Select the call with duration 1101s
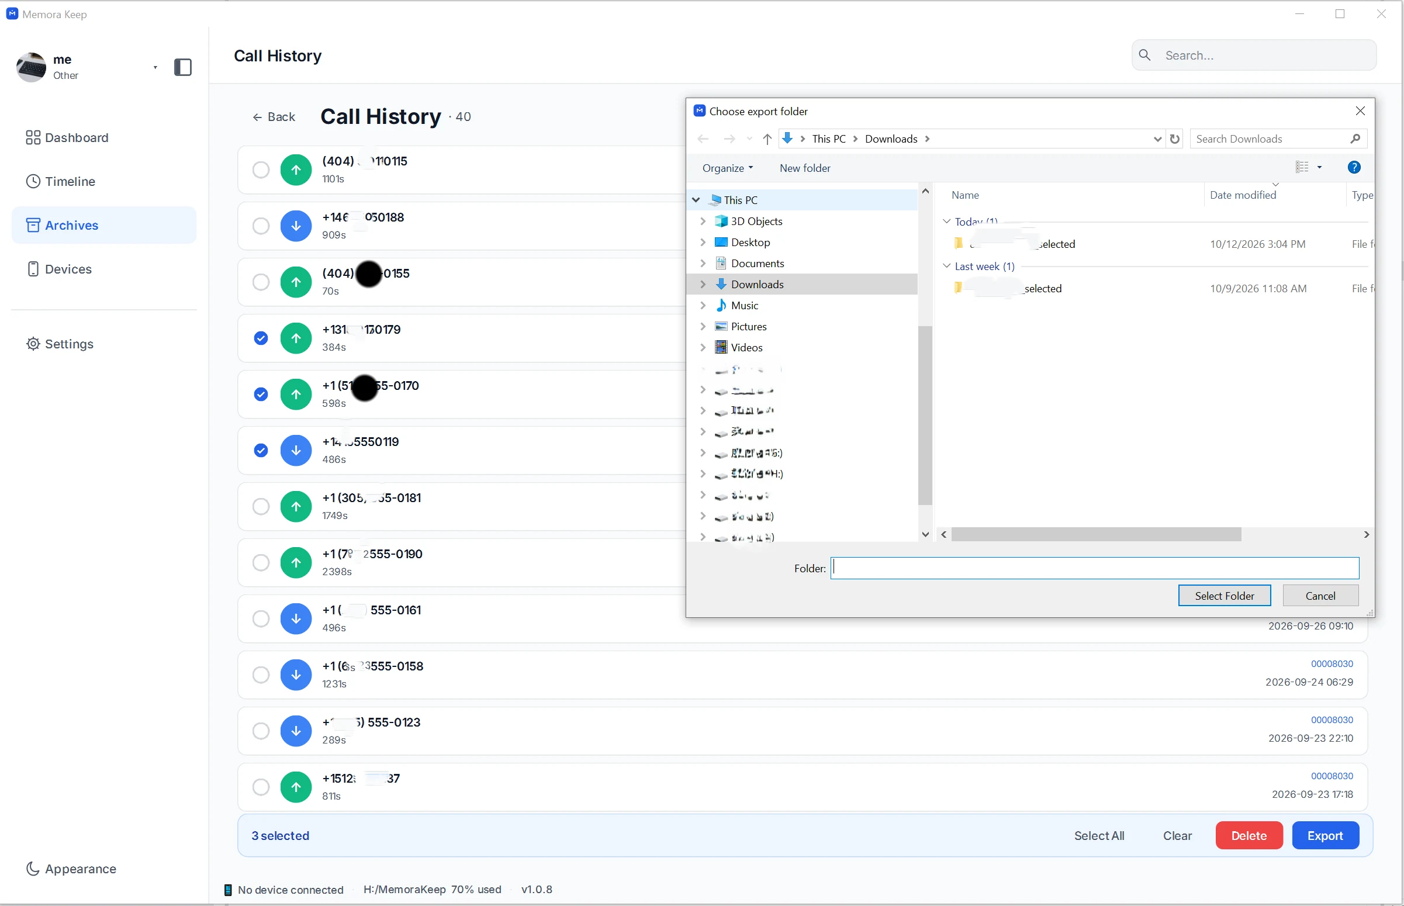1404x906 pixels. tap(261, 170)
